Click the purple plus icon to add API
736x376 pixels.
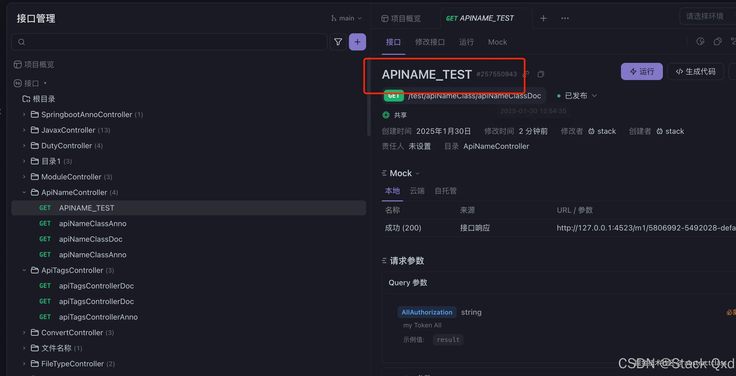point(358,42)
